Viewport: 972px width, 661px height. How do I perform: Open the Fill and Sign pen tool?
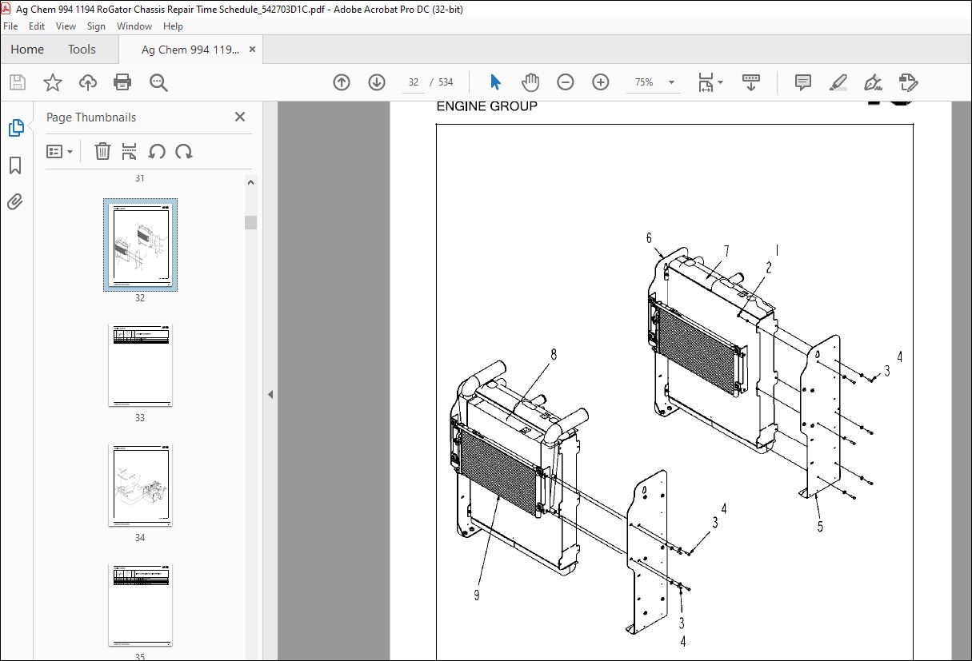[873, 82]
